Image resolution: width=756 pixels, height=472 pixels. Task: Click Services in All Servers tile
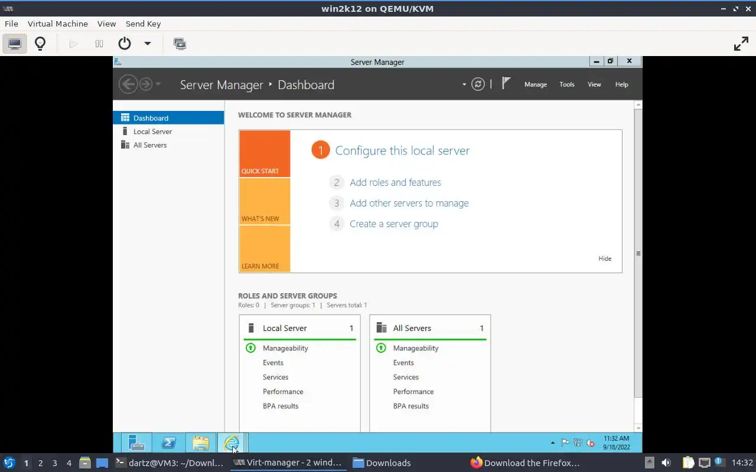click(x=406, y=377)
